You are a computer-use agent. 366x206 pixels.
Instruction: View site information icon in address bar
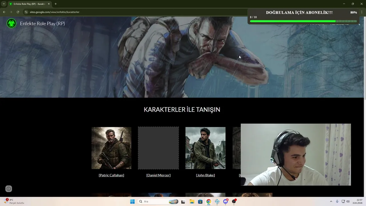(26, 12)
